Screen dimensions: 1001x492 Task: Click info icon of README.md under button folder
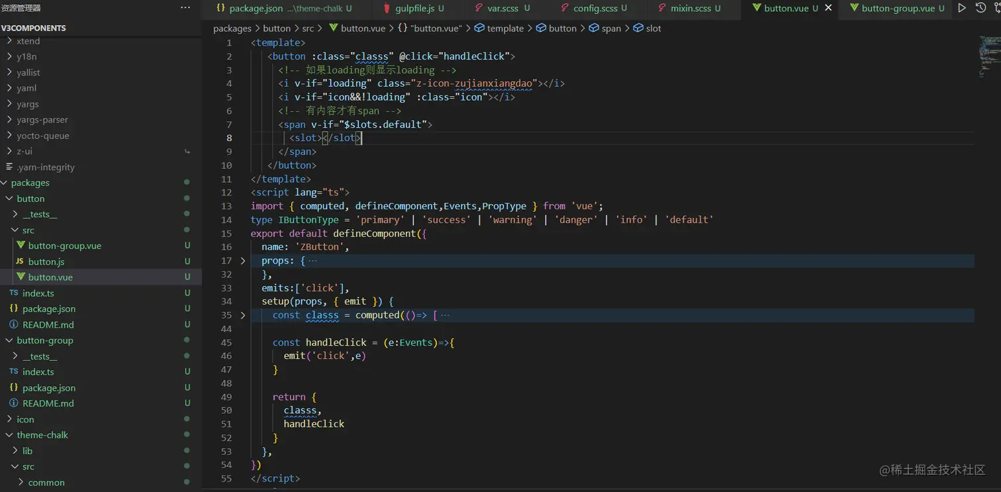click(x=14, y=324)
